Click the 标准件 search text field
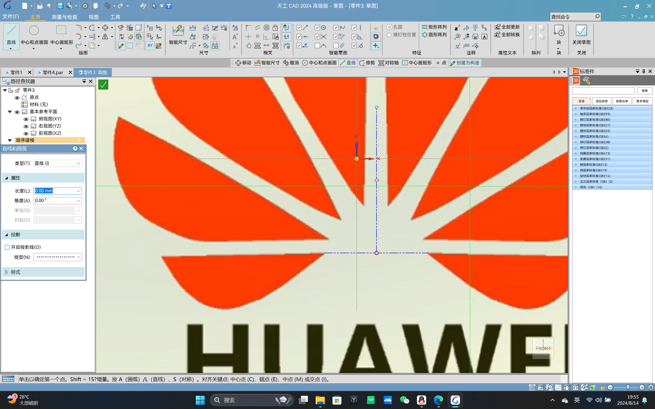655x409 pixels. (x=603, y=91)
